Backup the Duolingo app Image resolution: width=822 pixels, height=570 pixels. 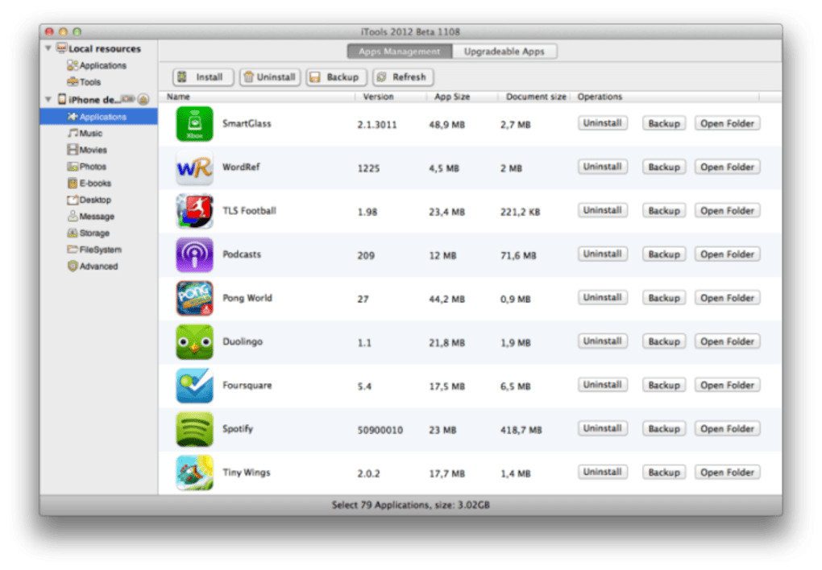click(664, 341)
